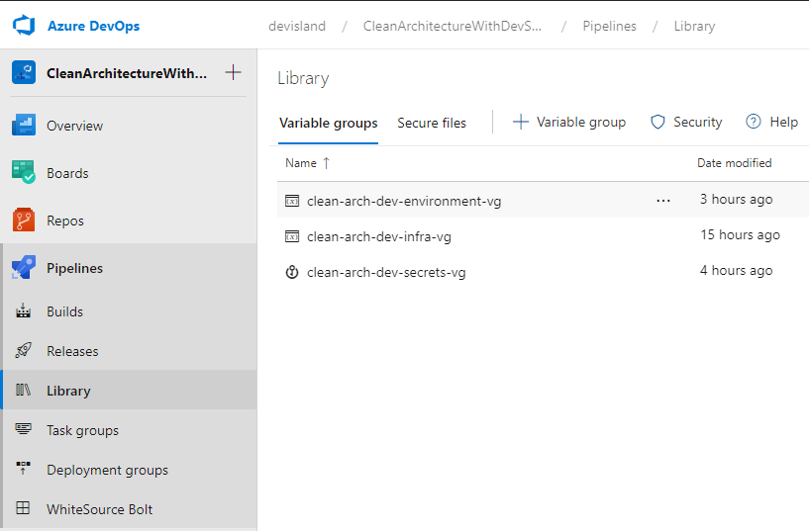Click the Library page heading
The height and width of the screenshot is (531, 809).
[x=303, y=79]
